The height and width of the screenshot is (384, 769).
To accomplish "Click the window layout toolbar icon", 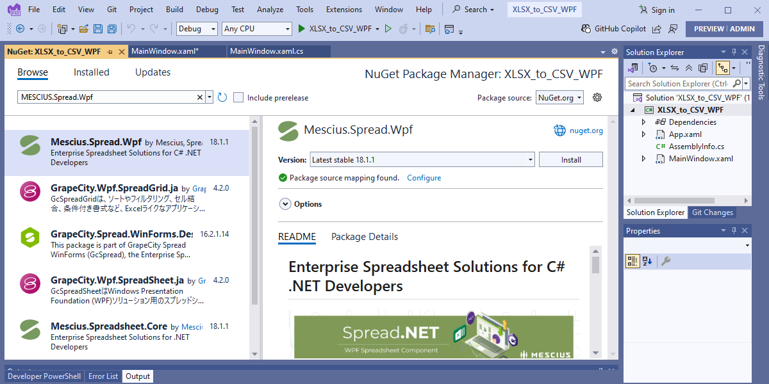I will pos(449,29).
